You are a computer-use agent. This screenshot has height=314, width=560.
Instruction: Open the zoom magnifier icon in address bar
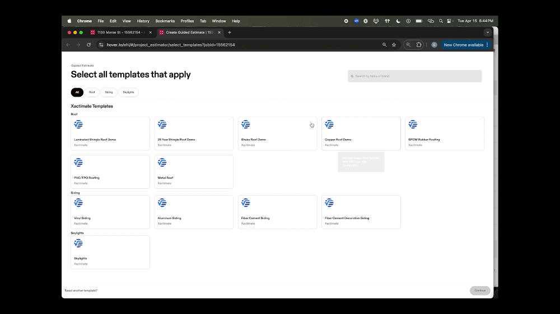click(384, 45)
